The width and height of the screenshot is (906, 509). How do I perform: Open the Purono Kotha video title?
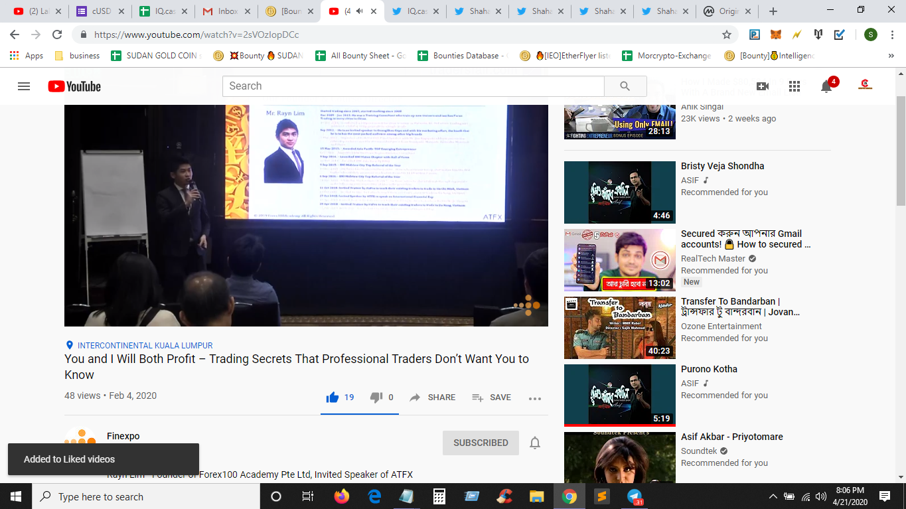point(709,369)
